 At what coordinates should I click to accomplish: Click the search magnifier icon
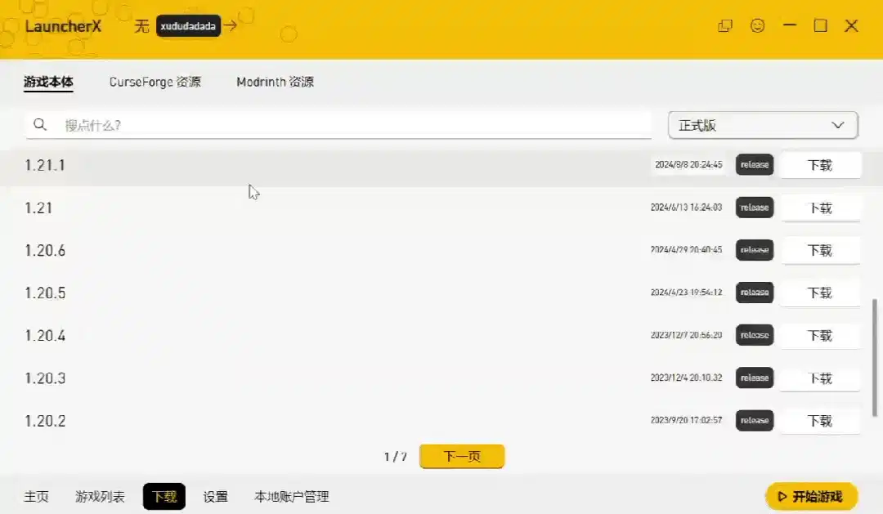(40, 124)
